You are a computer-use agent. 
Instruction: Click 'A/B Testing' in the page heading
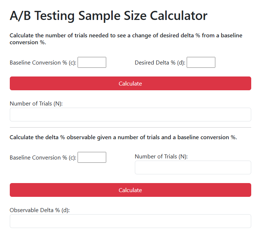(x=42, y=16)
